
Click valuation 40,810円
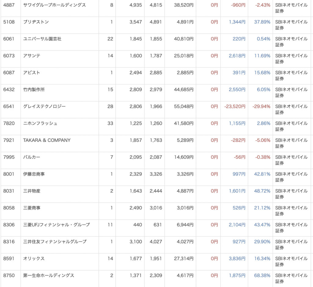click(x=184, y=39)
